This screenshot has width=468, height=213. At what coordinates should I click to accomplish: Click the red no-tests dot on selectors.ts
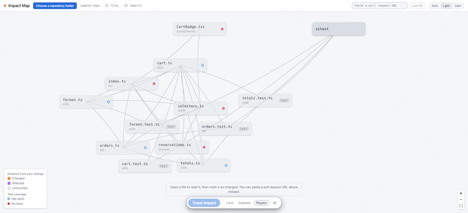coord(223,109)
